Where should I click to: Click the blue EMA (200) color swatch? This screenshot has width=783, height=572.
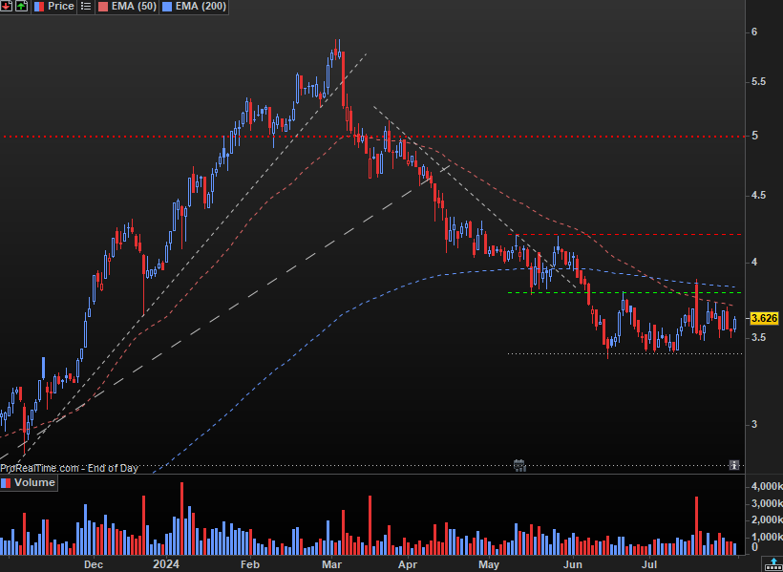166,7
